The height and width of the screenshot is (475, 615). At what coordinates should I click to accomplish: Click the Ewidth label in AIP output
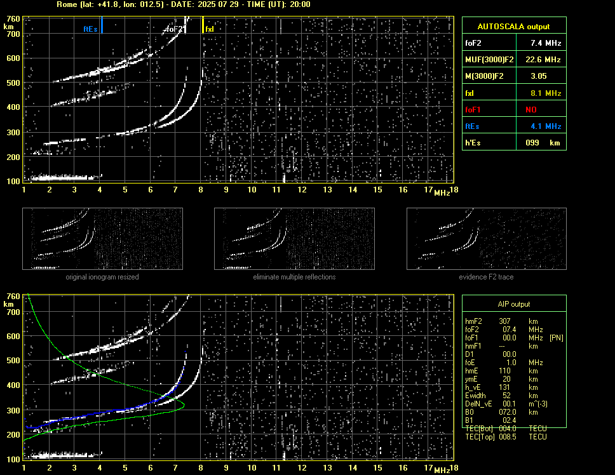click(475, 396)
